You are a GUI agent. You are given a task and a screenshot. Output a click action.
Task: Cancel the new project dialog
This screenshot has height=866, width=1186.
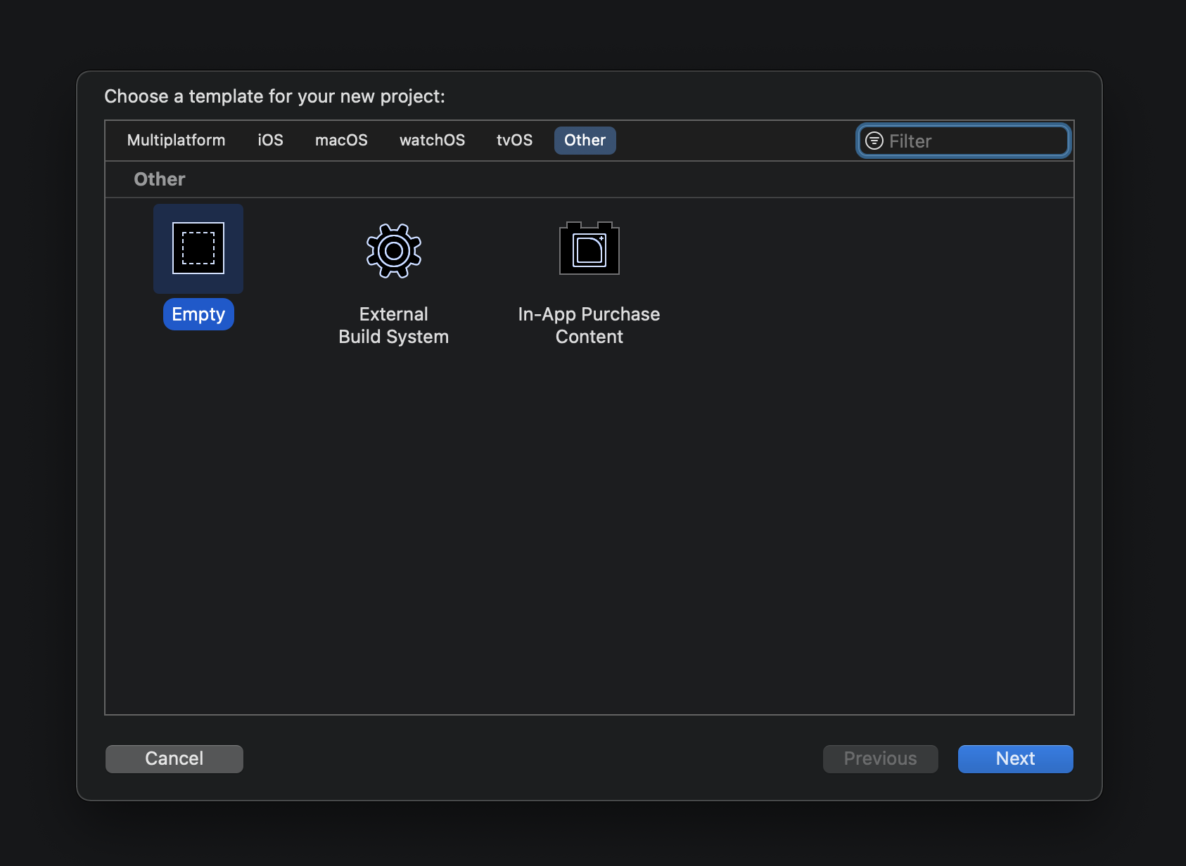(x=174, y=758)
